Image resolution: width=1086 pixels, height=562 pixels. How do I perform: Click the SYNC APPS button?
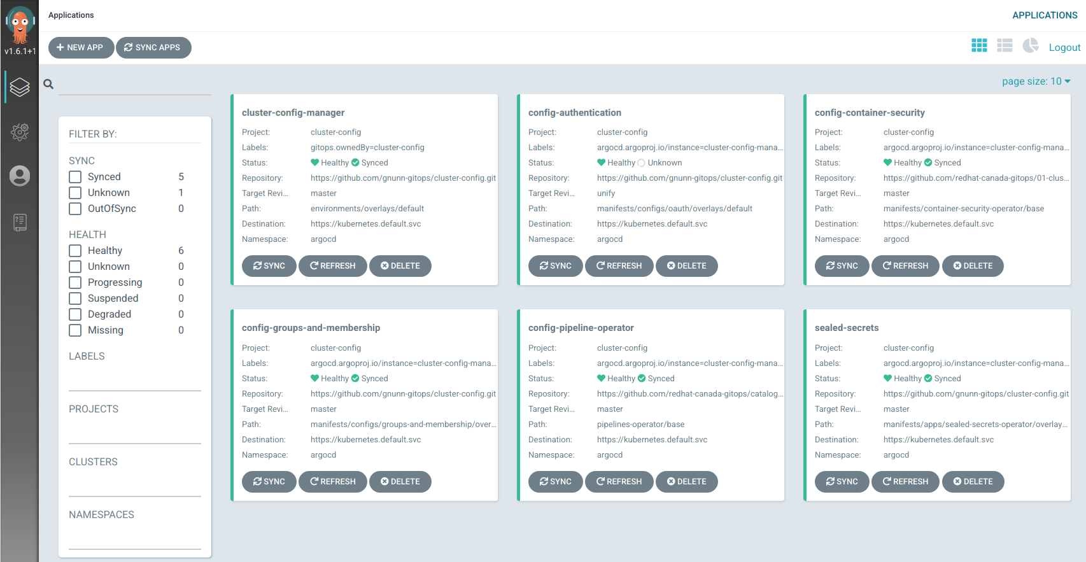[153, 48]
